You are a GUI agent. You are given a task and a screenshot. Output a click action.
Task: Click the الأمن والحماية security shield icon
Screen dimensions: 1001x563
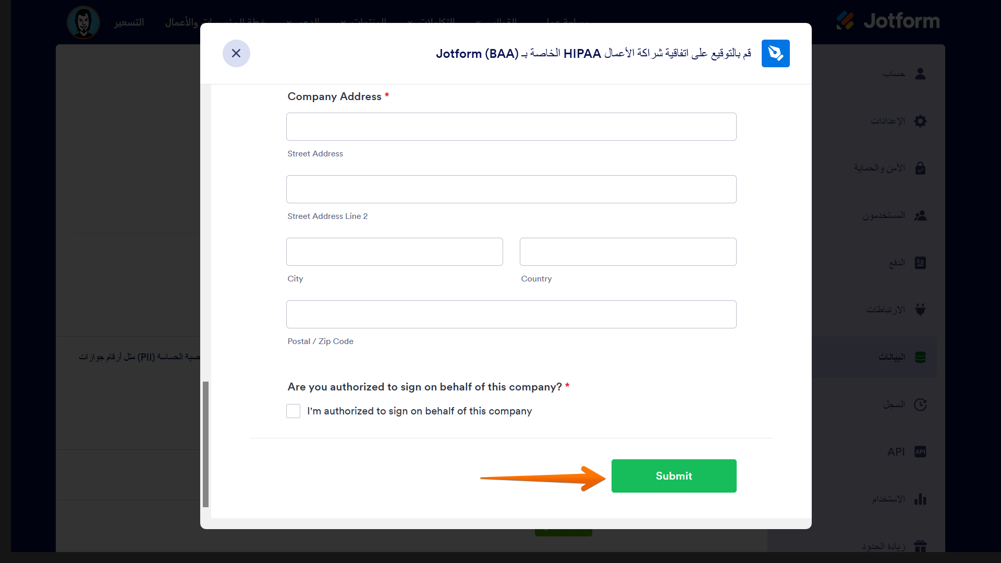click(x=920, y=168)
